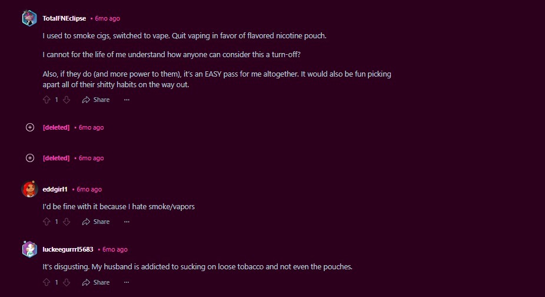Open more options on luckeegurrrl5683's comment

point(127,283)
